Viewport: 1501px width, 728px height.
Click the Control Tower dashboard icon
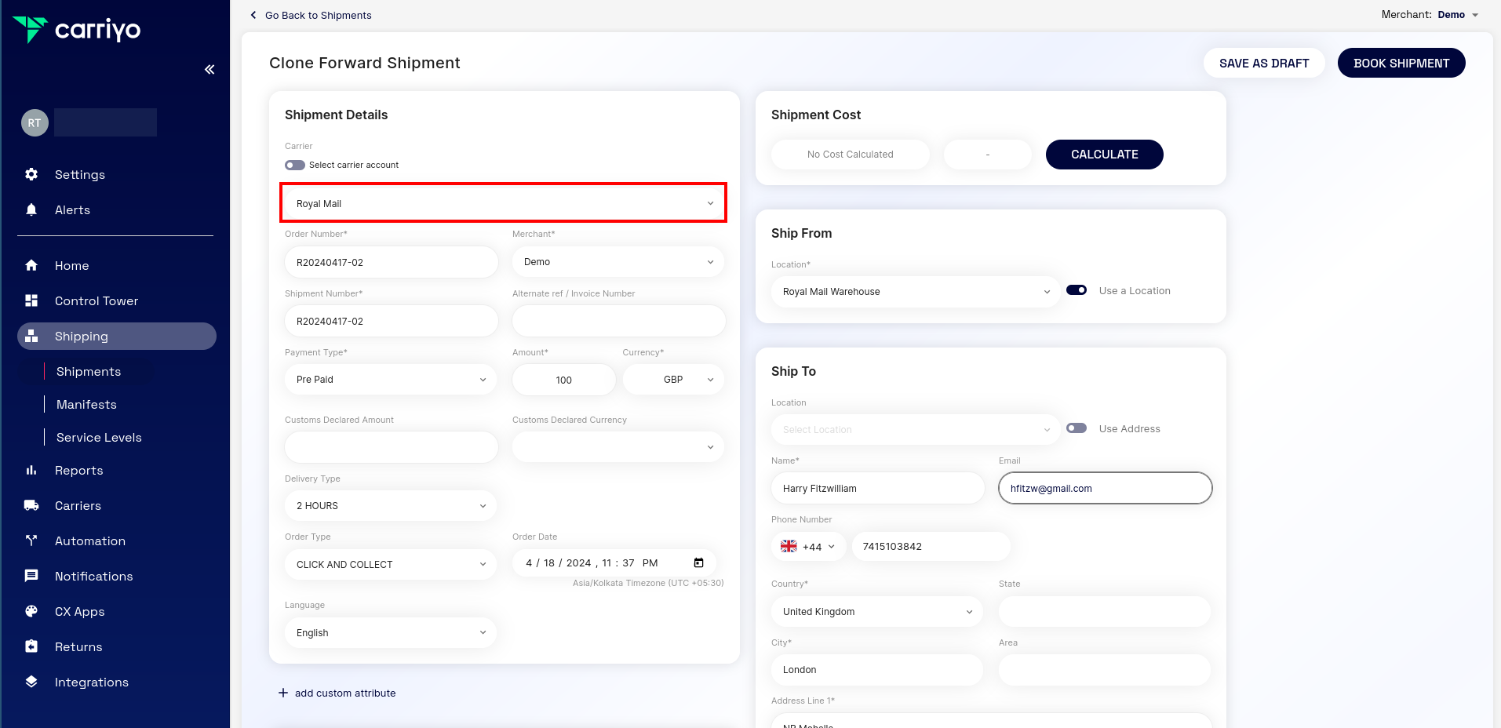31,300
